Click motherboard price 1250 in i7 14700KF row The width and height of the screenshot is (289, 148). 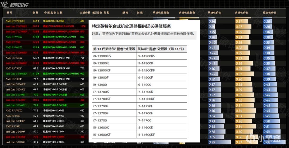(x=83, y=26)
